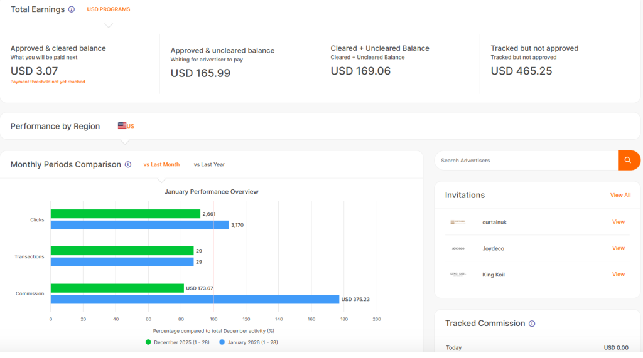Click the info icon beside Tracked Commission
The width and height of the screenshot is (643, 358).
pyautogui.click(x=532, y=324)
